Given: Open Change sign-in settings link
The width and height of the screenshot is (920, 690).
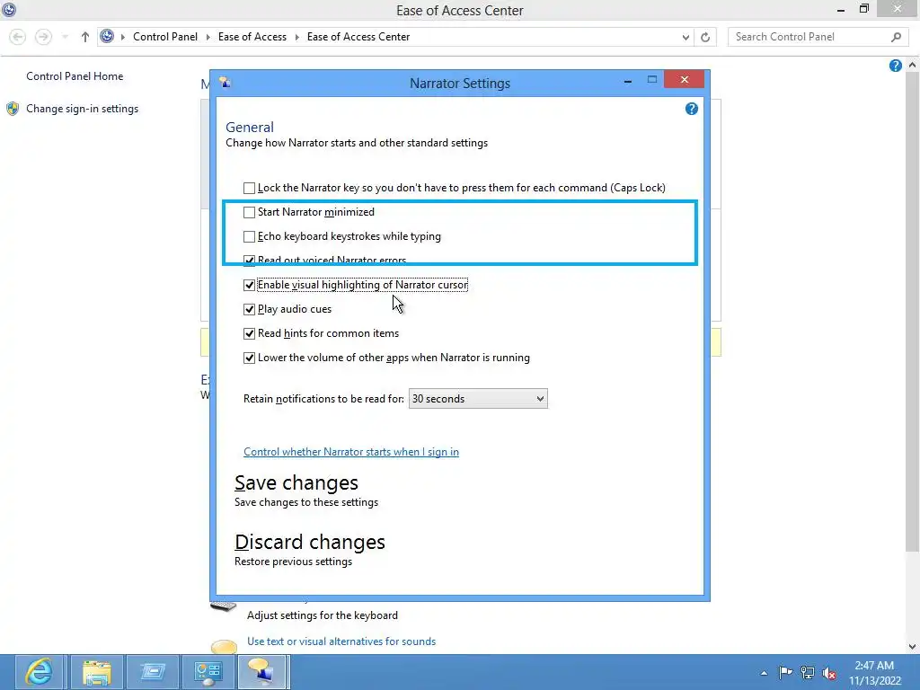Looking at the screenshot, I should tap(82, 109).
